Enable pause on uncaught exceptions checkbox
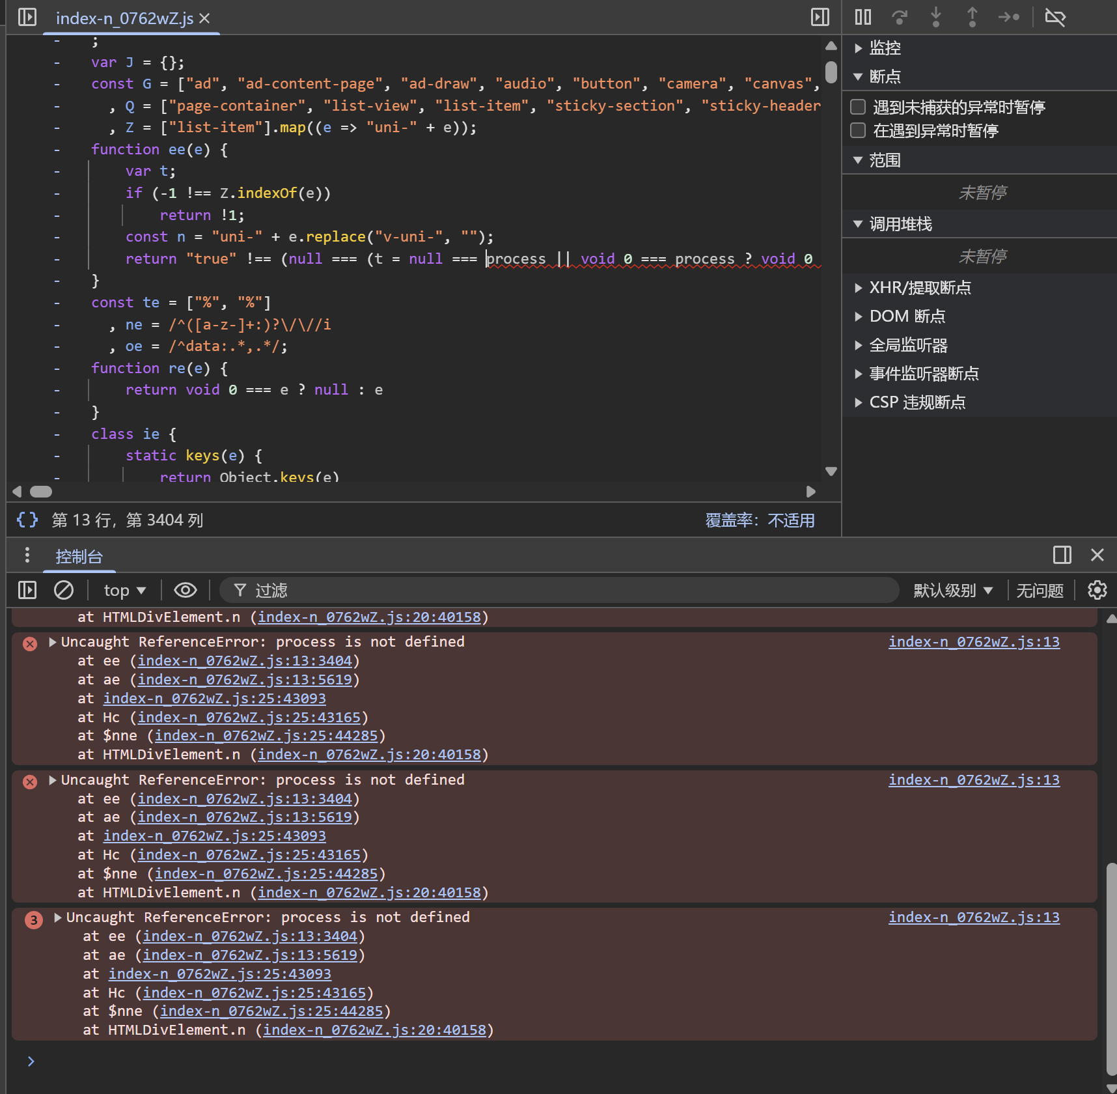This screenshot has height=1094, width=1117. (858, 107)
